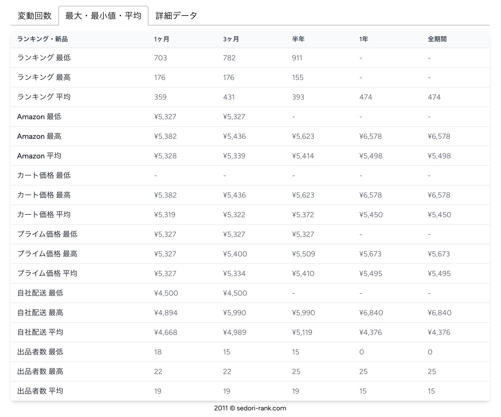Select the カート価格 最高 row label
501x417 pixels.
44,195
